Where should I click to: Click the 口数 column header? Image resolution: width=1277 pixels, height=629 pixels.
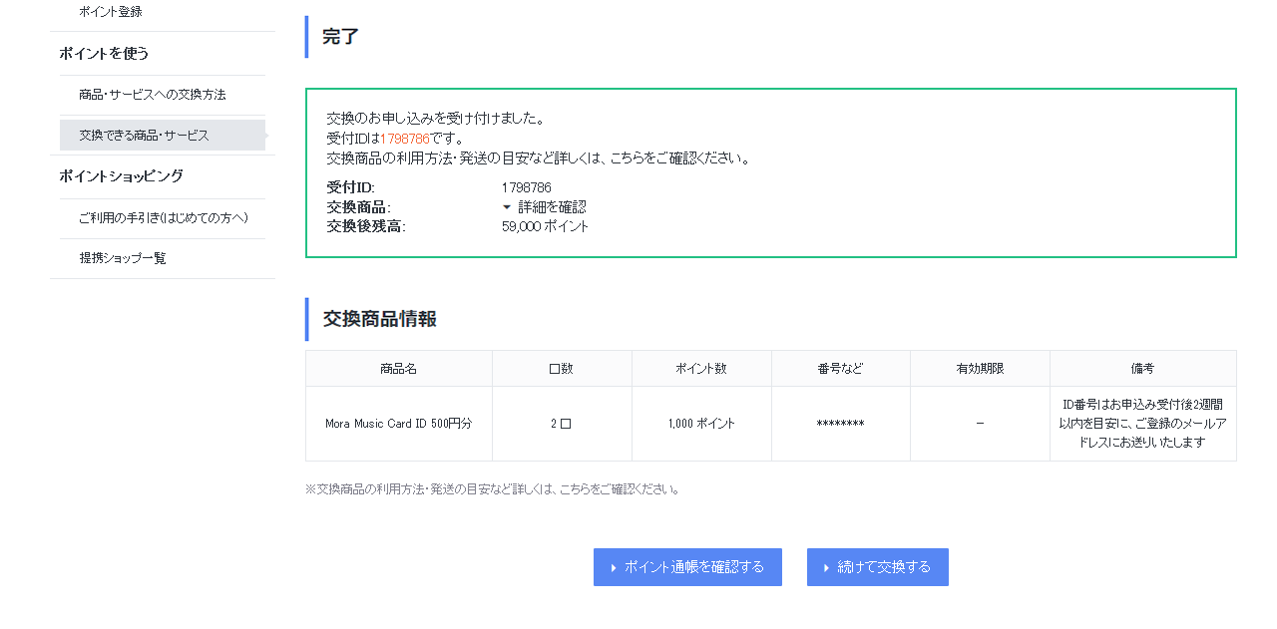coord(561,369)
